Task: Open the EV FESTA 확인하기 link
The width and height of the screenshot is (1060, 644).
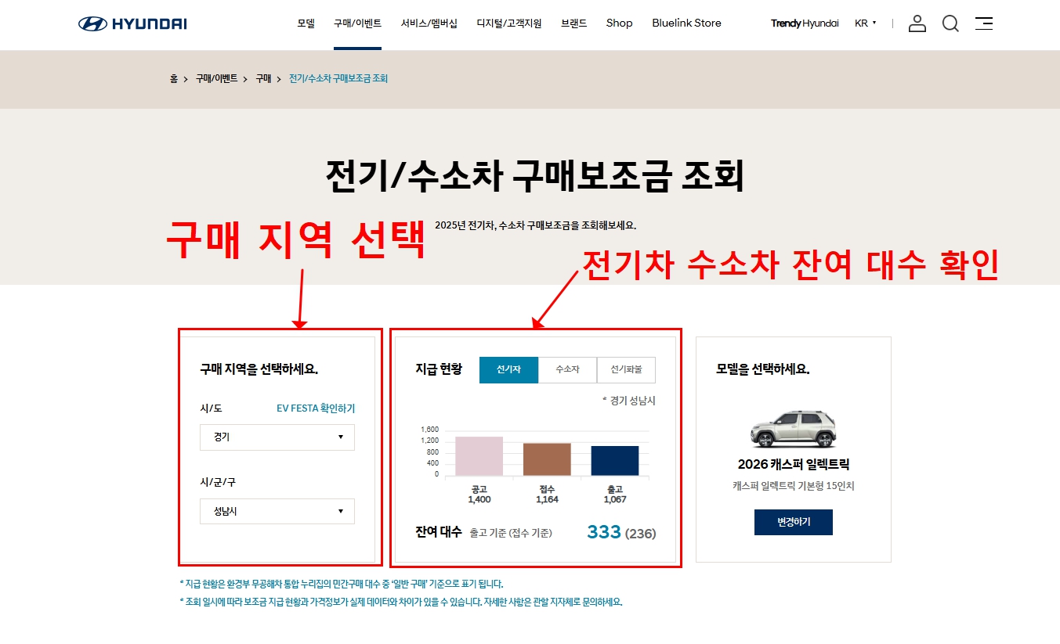Action: coord(316,408)
